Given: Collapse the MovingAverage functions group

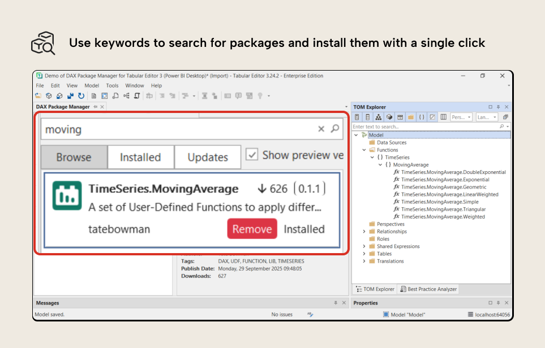Looking at the screenshot, I should tap(380, 164).
